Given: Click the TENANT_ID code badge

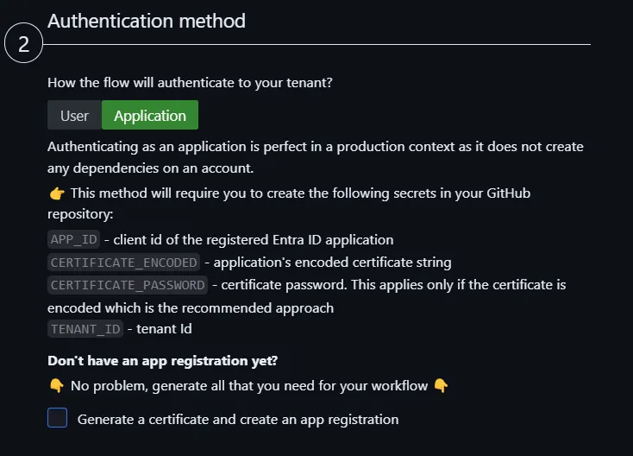Looking at the screenshot, I should [x=87, y=328].
